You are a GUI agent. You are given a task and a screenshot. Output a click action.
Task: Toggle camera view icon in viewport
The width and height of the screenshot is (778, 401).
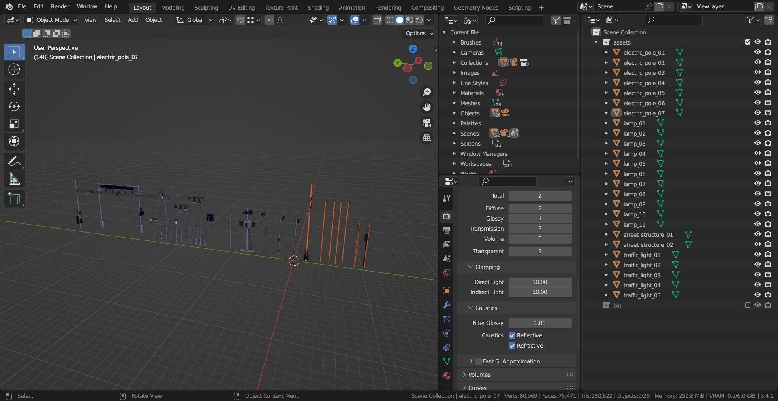427,123
